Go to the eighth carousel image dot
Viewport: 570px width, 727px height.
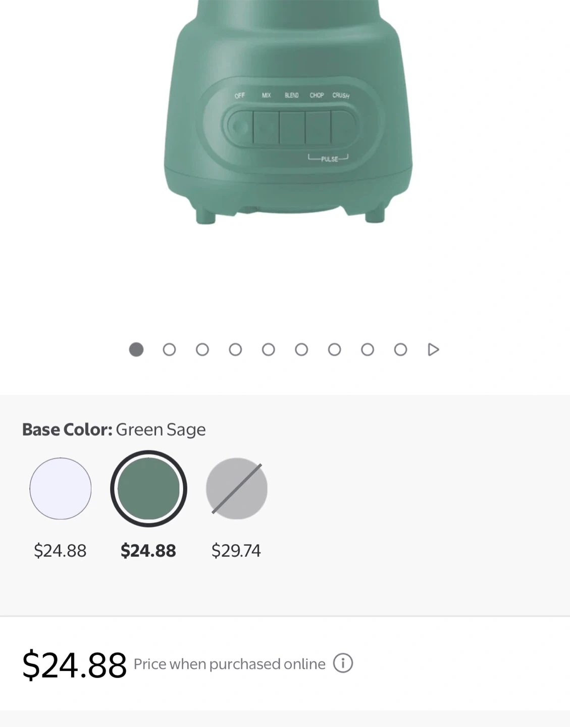[368, 349]
